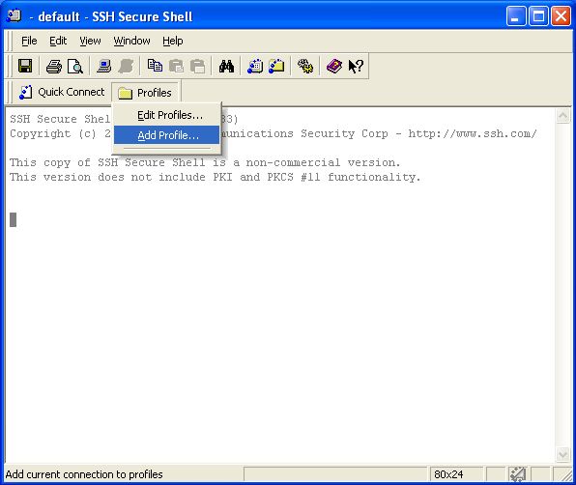Open New Terminal Window icon
This screenshot has width=576, height=485.
pyautogui.click(x=255, y=67)
